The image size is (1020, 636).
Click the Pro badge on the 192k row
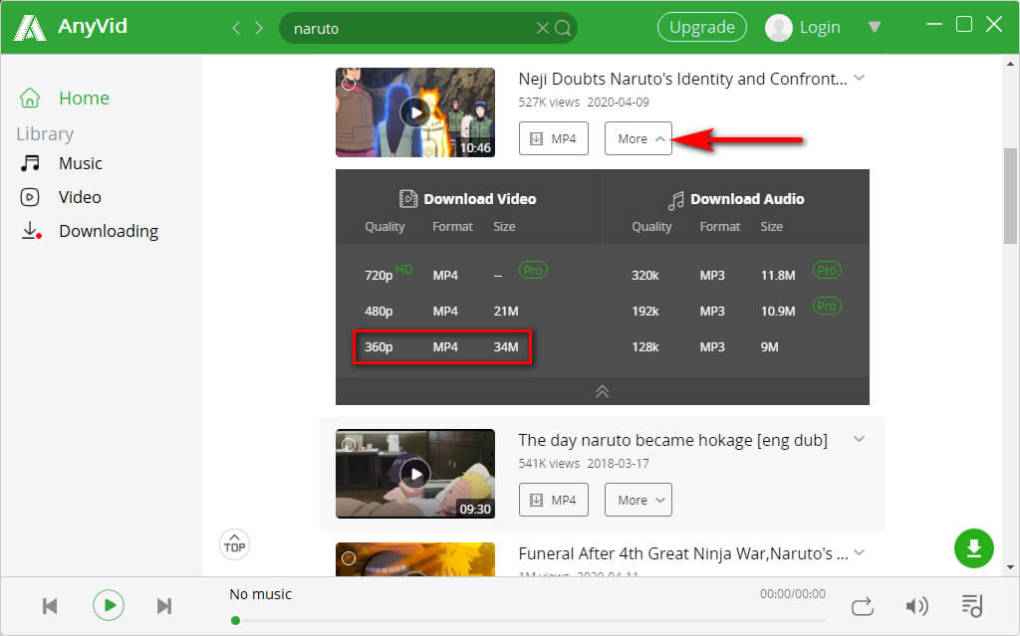pos(827,306)
